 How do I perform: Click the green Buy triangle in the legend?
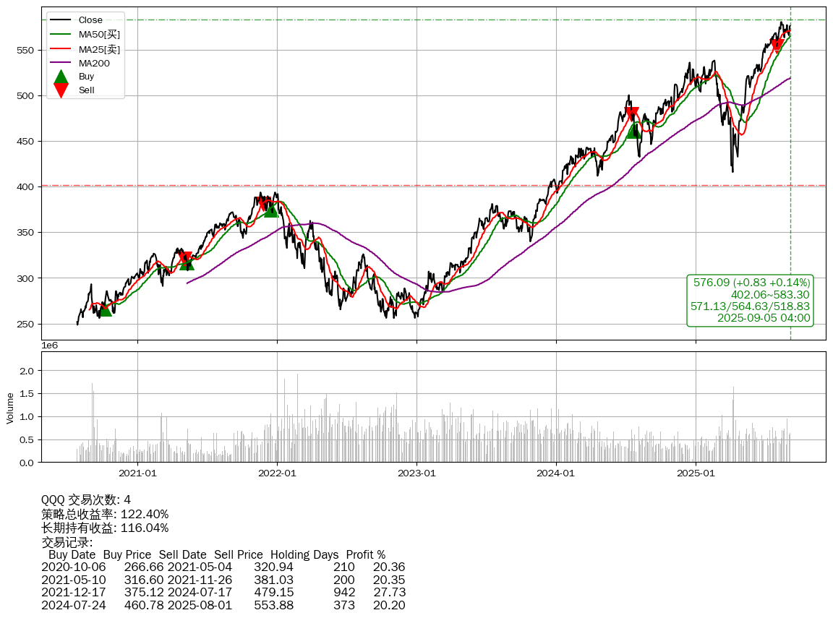pyautogui.click(x=61, y=77)
